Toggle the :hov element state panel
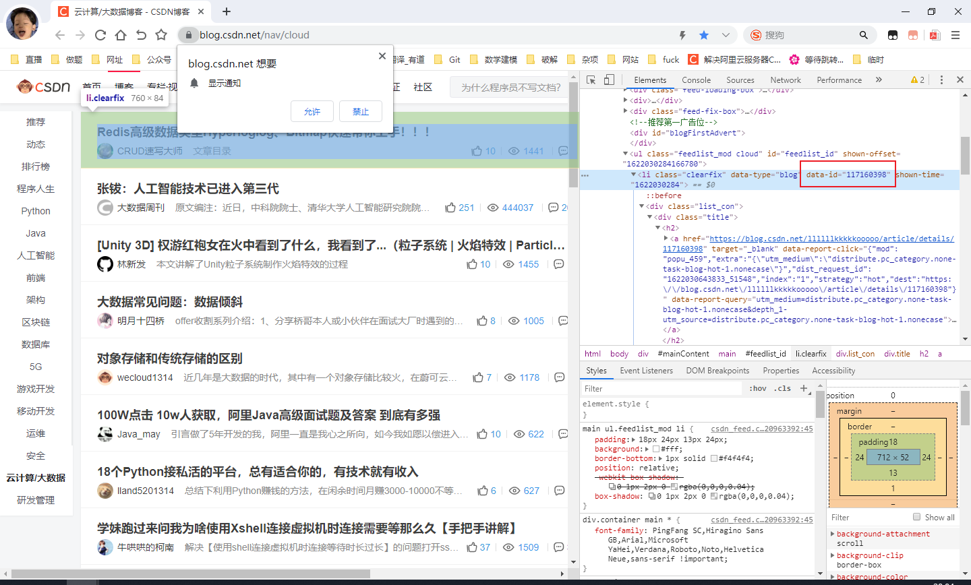 [758, 388]
